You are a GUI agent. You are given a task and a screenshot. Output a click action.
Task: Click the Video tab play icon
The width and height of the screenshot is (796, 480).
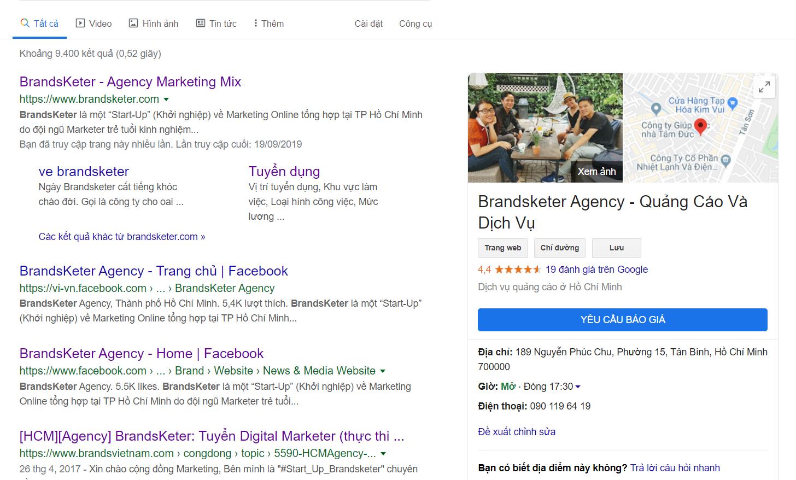pos(80,24)
